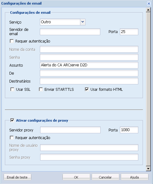This screenshot has height=184, width=153.
Task: Click the proxy Porta field showing 1080
Action: (129, 130)
